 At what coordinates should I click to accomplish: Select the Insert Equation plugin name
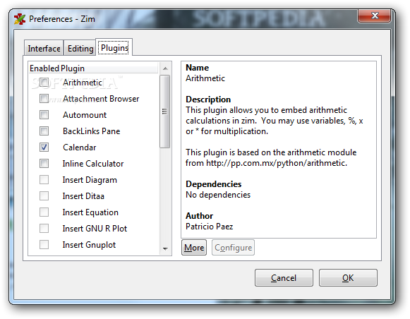(x=90, y=212)
